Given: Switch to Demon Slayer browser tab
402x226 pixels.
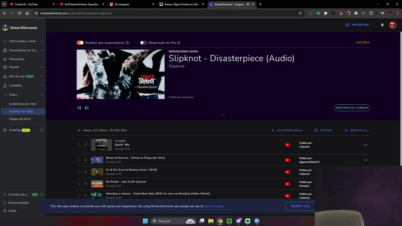Looking at the screenshot, I should point(182,4).
